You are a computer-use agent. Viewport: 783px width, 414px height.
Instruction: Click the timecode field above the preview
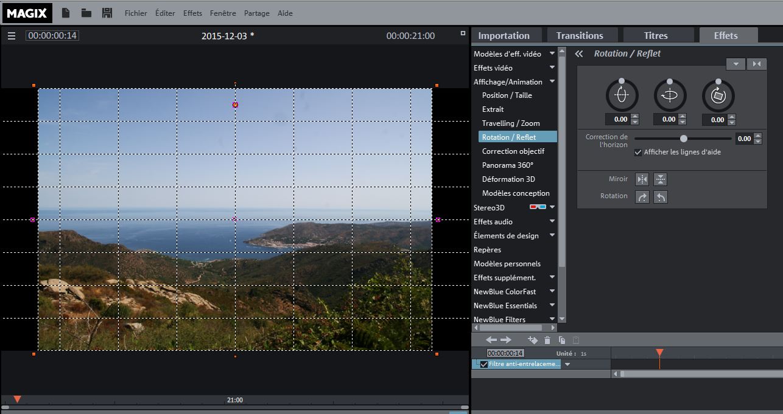click(52, 35)
